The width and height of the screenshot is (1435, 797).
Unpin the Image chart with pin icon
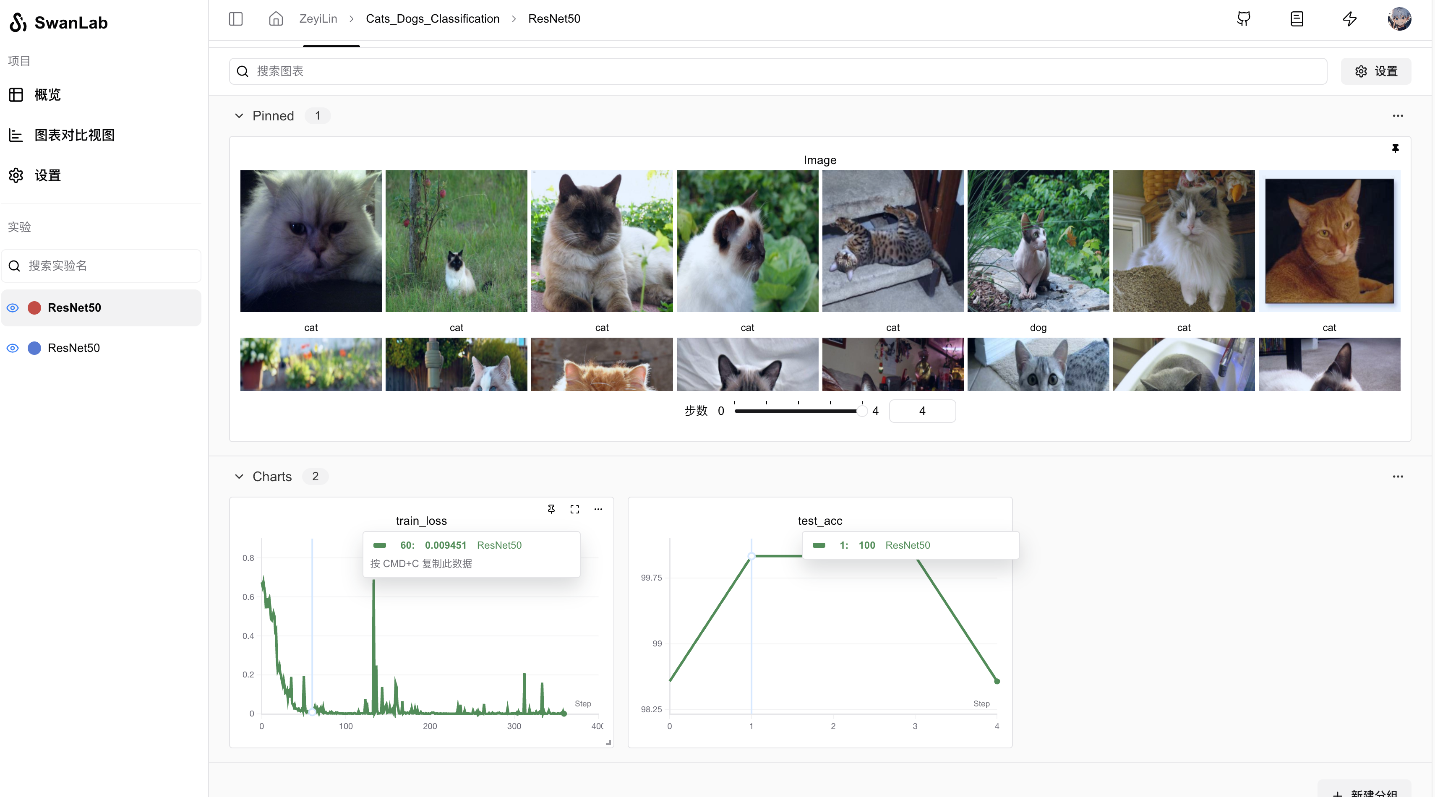click(x=1395, y=148)
